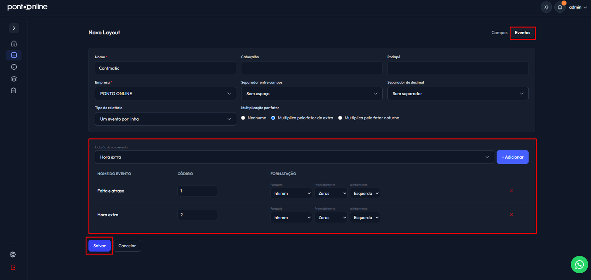Viewport: 591px width, 280px height.
Task: Save the layout with Salvar
Action: click(x=99, y=246)
